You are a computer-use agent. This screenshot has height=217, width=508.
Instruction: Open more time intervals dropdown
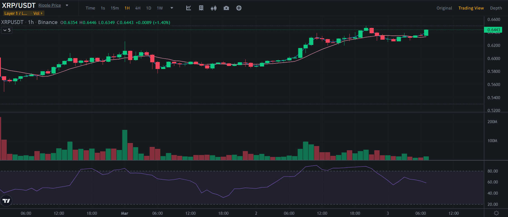click(172, 8)
